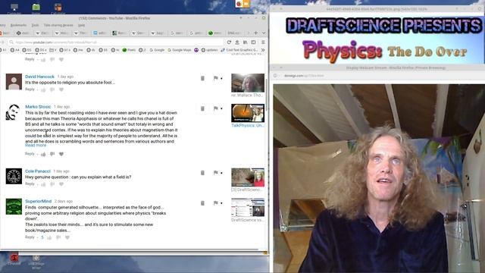Dislike SuperiorMind's comment
Screen dimensions: 485x273
(x=58, y=237)
